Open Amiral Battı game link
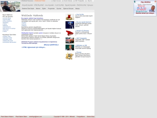157x118 pixels. click(x=7, y=20)
